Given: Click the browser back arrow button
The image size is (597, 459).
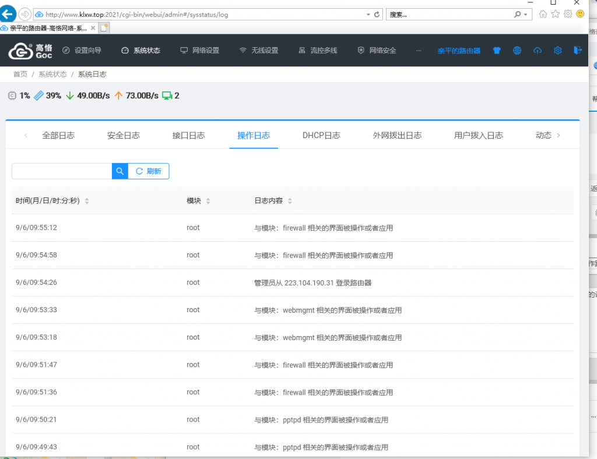Looking at the screenshot, I should (8, 15).
